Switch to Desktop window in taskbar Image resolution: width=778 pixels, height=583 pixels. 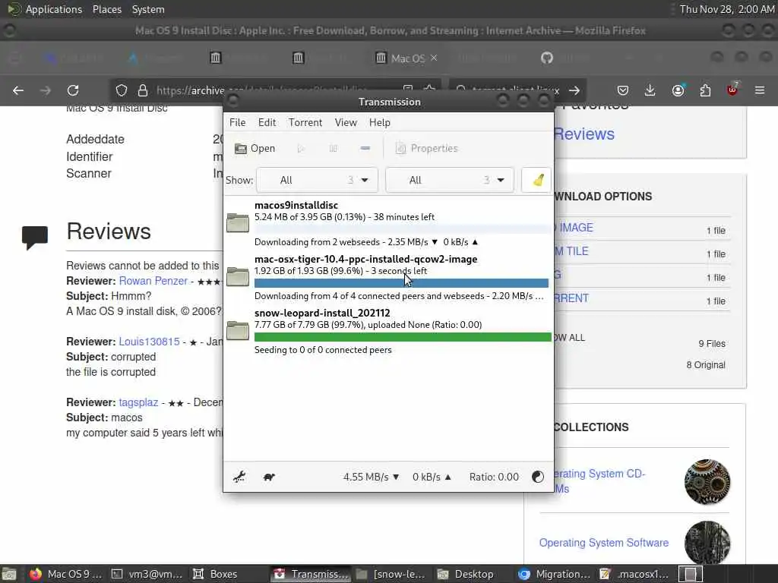pyautogui.click(x=466, y=574)
